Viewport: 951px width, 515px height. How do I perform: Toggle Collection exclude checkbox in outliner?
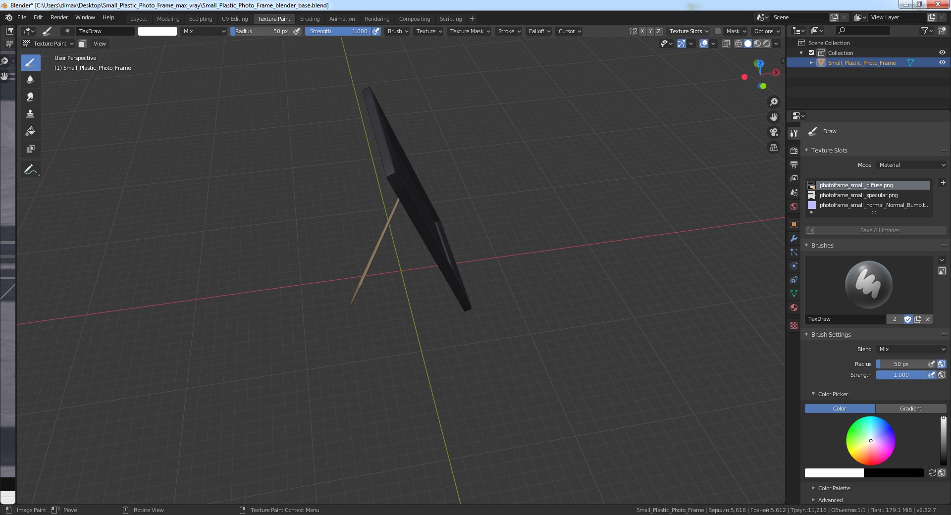click(811, 52)
